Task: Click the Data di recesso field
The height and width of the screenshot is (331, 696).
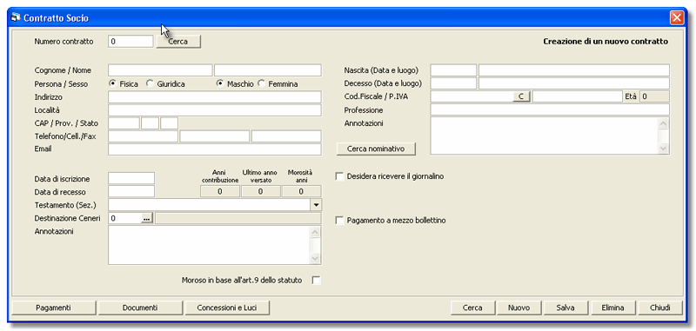Action: click(x=131, y=191)
